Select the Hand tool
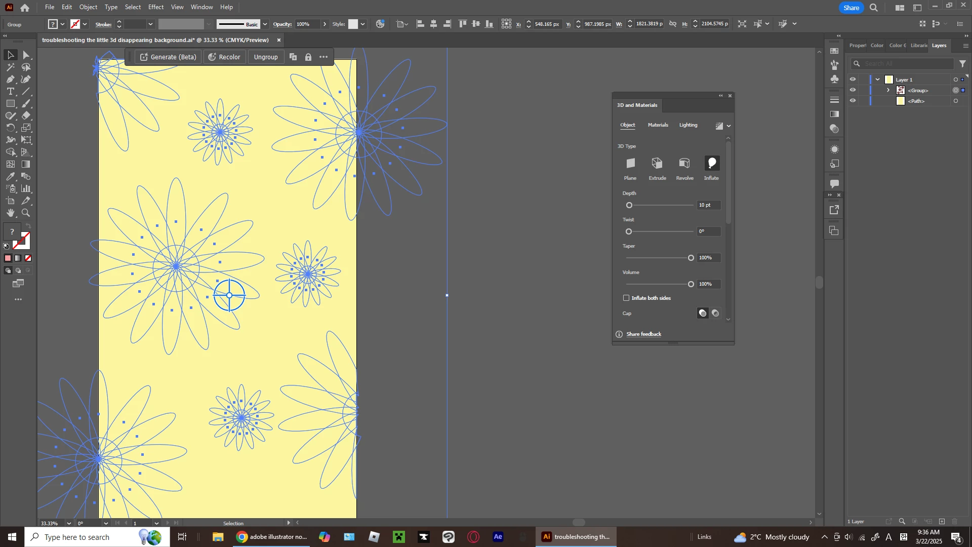972x547 pixels. [11, 213]
